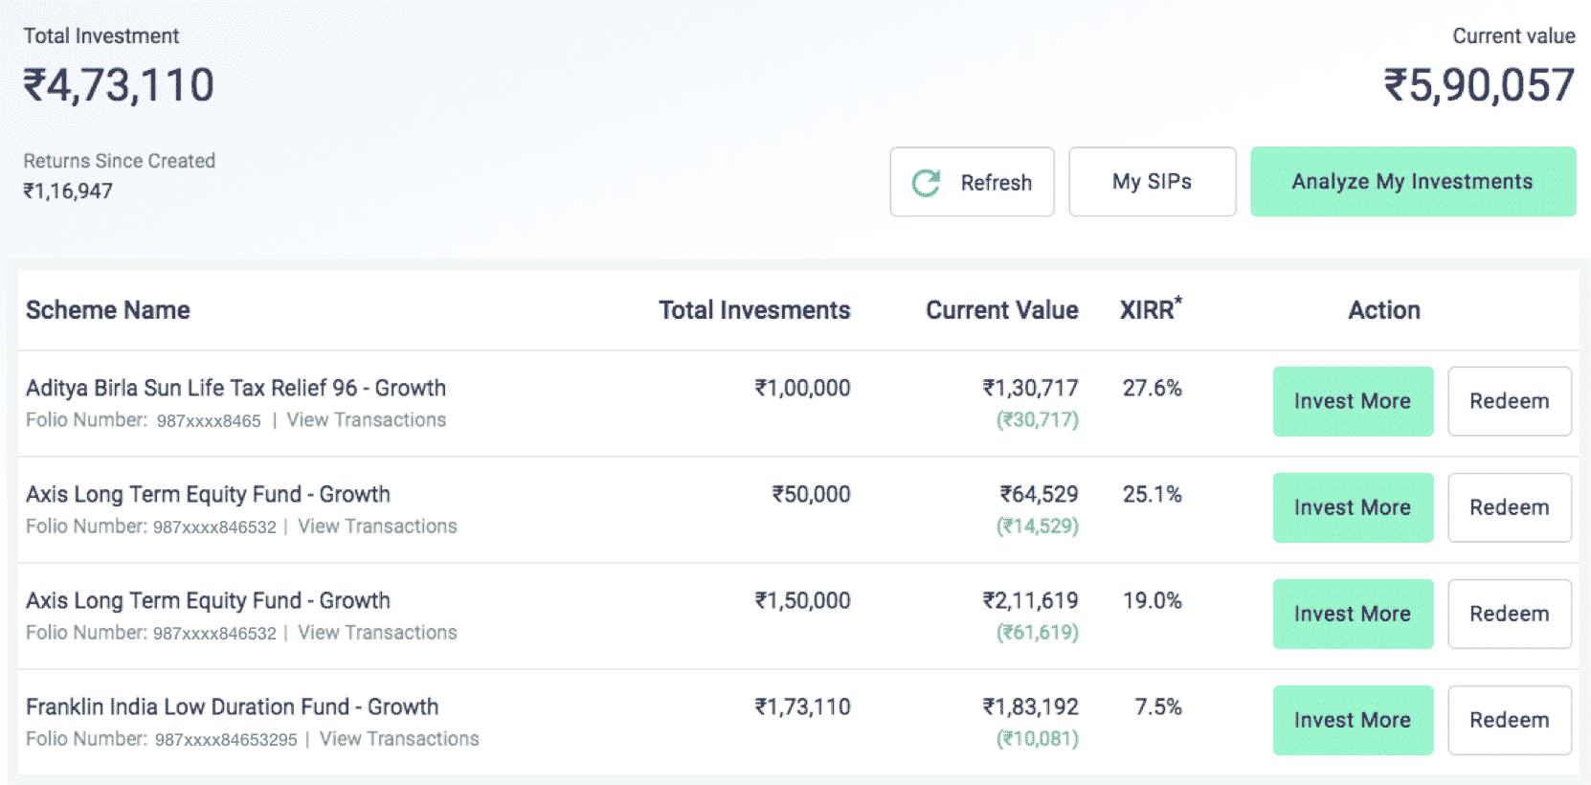
Task: Click the Returns Since Created label
Action: point(119,161)
